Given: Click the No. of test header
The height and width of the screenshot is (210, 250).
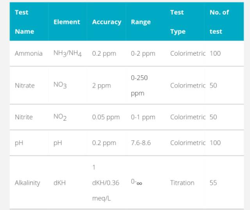Looking at the screenshot, I should 219,22.
